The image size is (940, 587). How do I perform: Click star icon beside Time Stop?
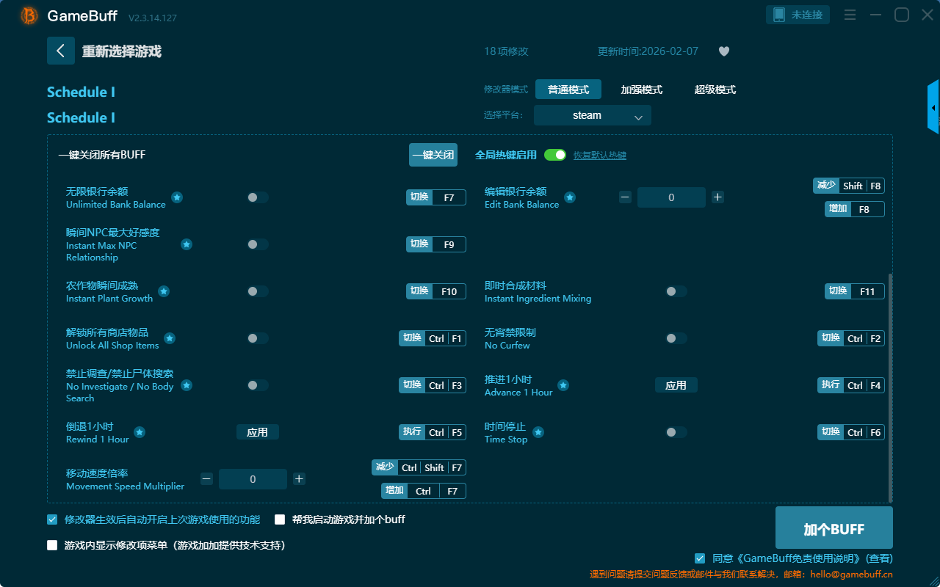(538, 432)
